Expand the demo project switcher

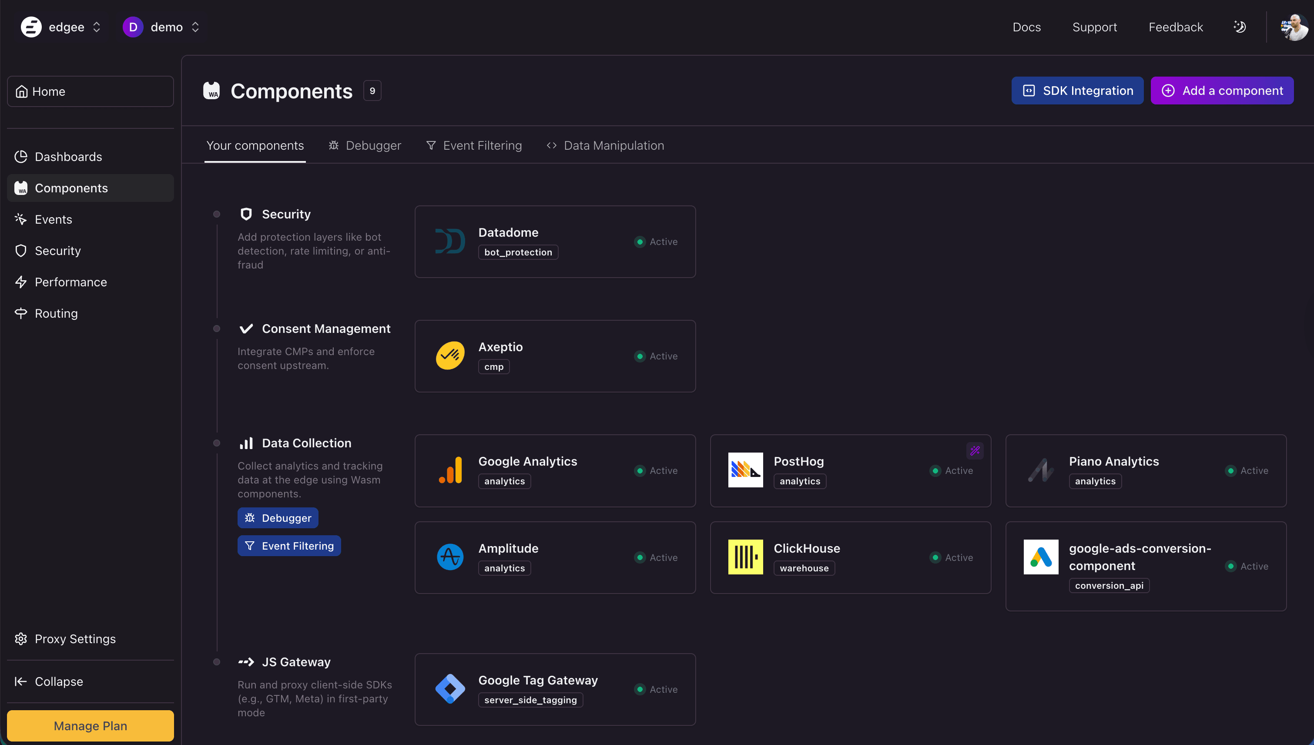[x=195, y=27]
